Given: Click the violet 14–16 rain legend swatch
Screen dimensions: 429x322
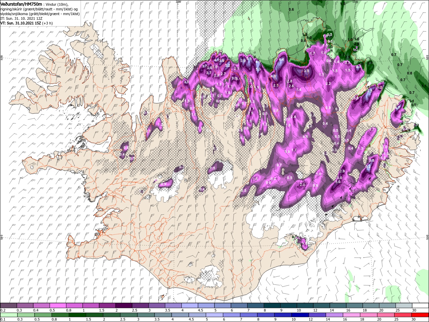Looking at the screenshot, I should (334, 315).
